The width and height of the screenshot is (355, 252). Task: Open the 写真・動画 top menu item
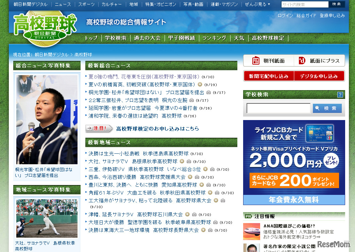tap(193, 4)
